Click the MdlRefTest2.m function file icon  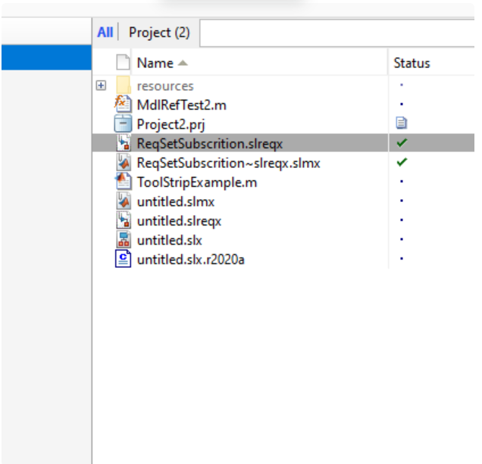[122, 104]
